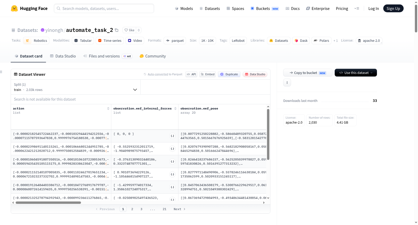Click the page vertical scrollbar thumb
418x225 pixels.
pyautogui.click(x=416, y=18)
